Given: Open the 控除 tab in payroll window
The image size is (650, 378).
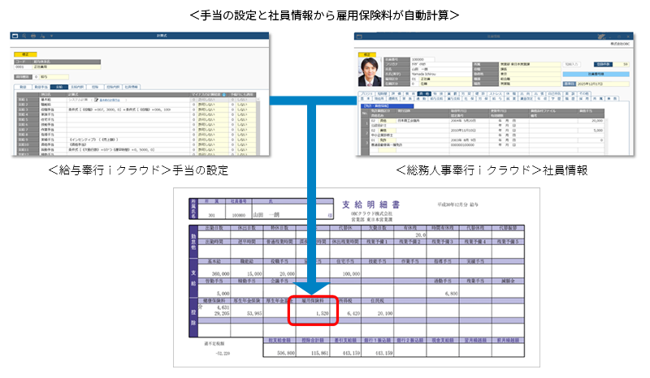Looking at the screenshot, I should coord(94,85).
